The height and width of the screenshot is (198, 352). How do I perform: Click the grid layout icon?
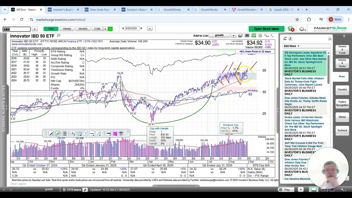[x=247, y=35]
